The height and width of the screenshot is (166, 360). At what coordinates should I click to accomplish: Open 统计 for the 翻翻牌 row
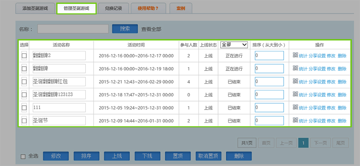303,69
